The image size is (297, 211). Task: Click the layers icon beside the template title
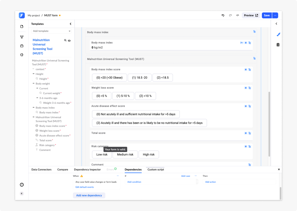point(69,40)
